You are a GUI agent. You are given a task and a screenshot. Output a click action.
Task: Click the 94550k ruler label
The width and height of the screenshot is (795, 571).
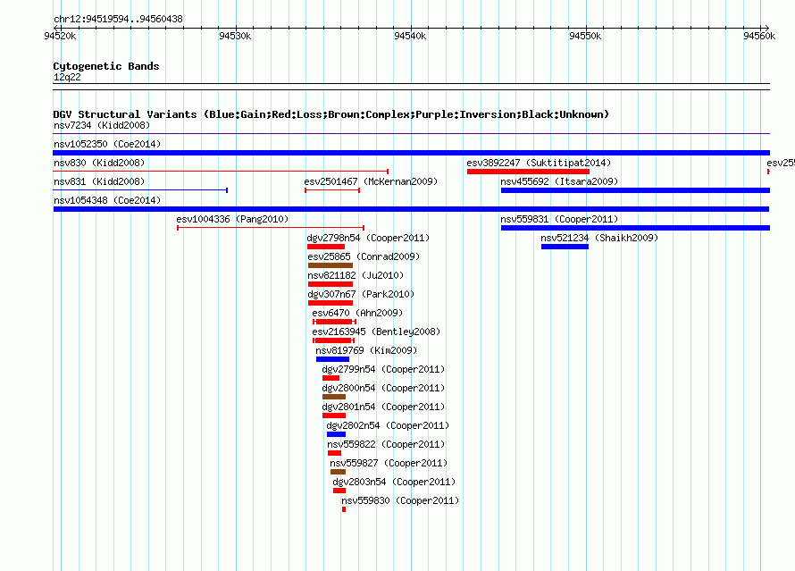(x=585, y=36)
